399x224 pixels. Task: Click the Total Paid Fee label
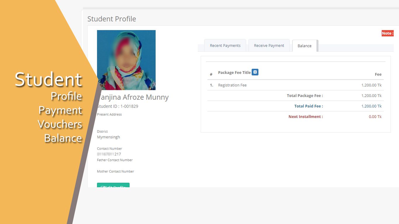coord(308,106)
